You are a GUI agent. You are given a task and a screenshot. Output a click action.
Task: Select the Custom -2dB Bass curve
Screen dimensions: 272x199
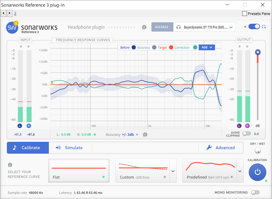[143, 171]
